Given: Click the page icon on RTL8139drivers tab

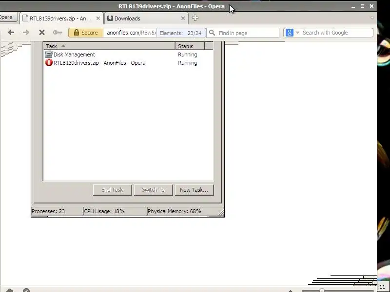Looking at the screenshot, I should click(25, 18).
